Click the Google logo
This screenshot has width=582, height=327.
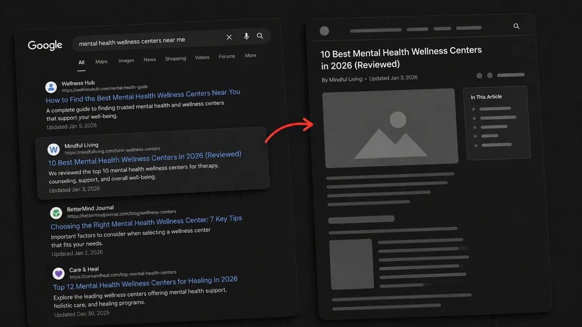[x=45, y=46]
